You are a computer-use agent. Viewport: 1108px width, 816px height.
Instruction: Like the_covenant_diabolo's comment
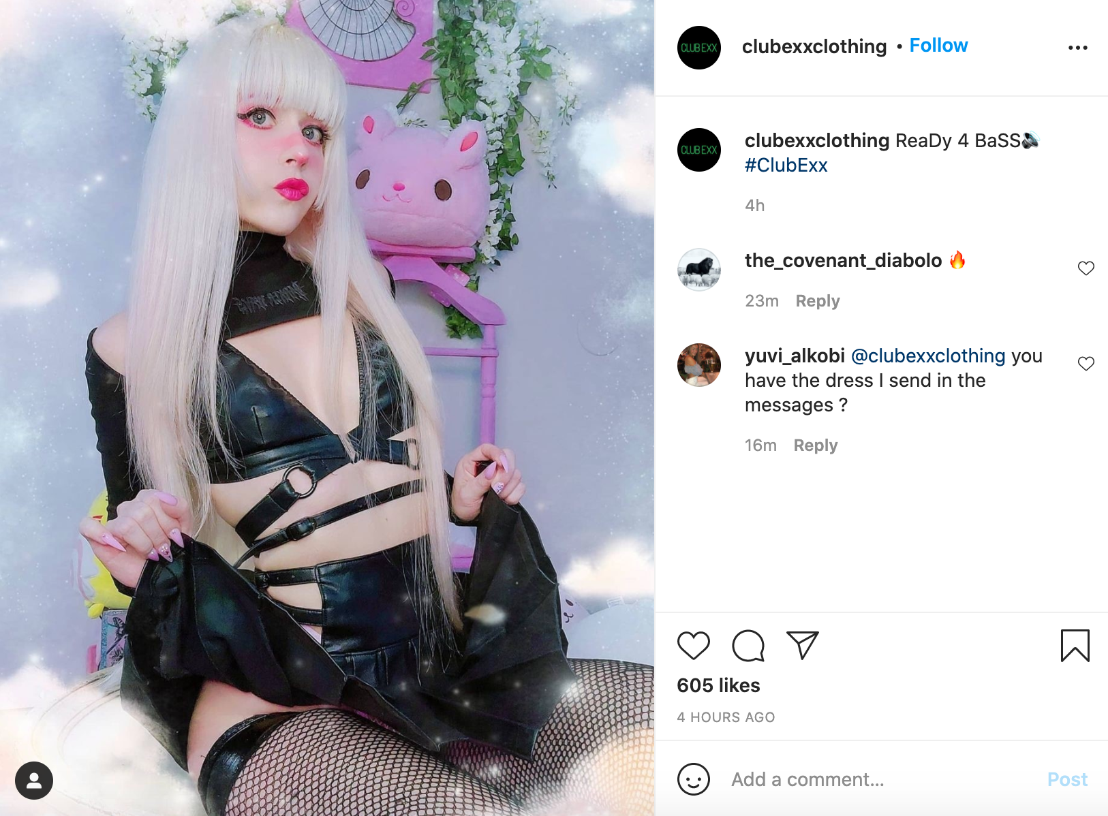tap(1086, 268)
